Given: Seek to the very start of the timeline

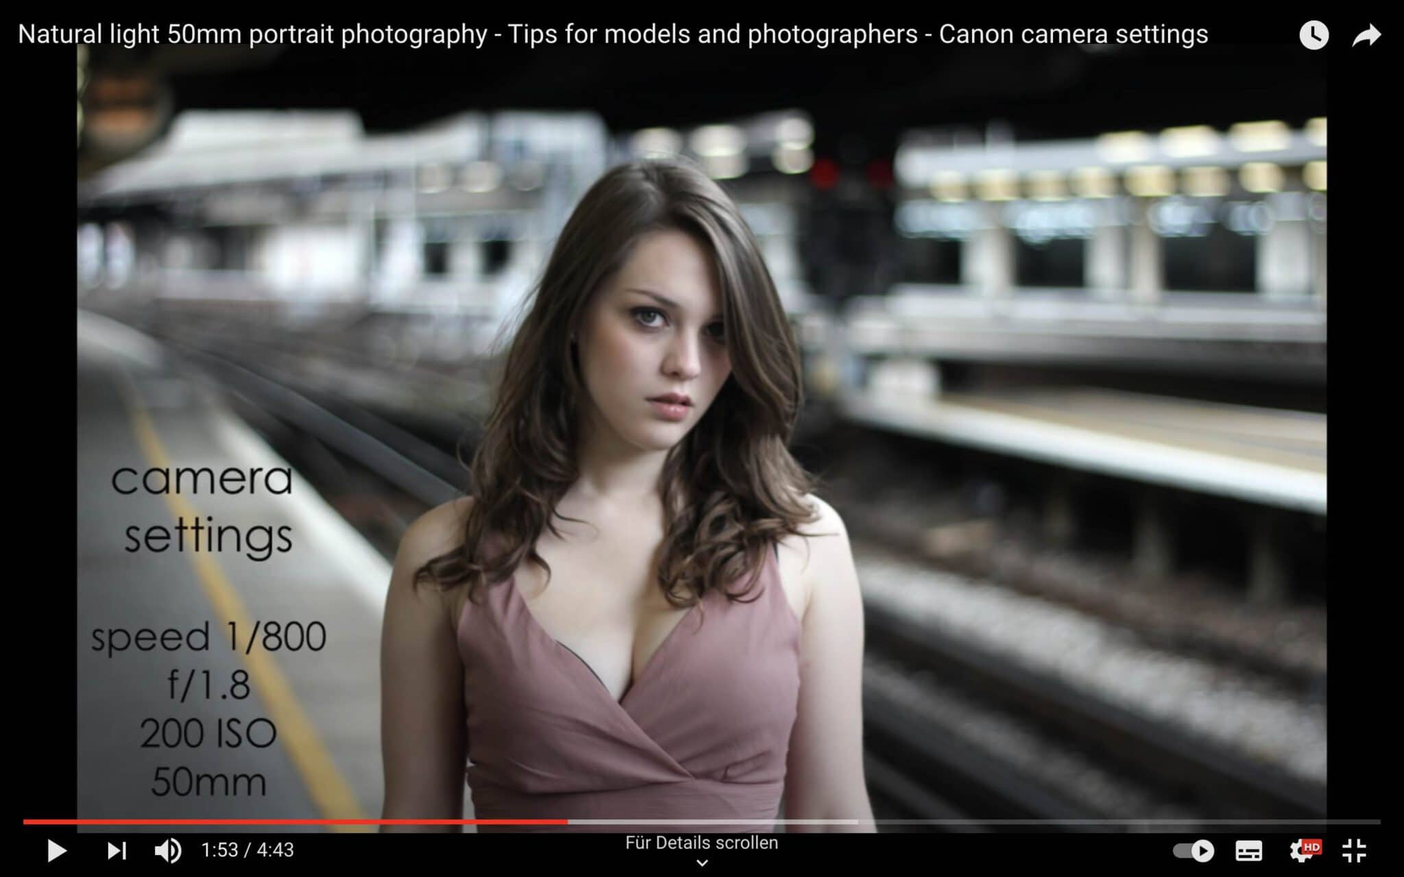Looking at the screenshot, I should tap(25, 821).
